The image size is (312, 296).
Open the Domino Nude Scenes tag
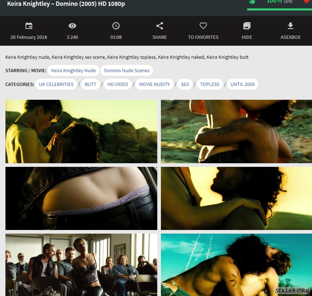126,70
